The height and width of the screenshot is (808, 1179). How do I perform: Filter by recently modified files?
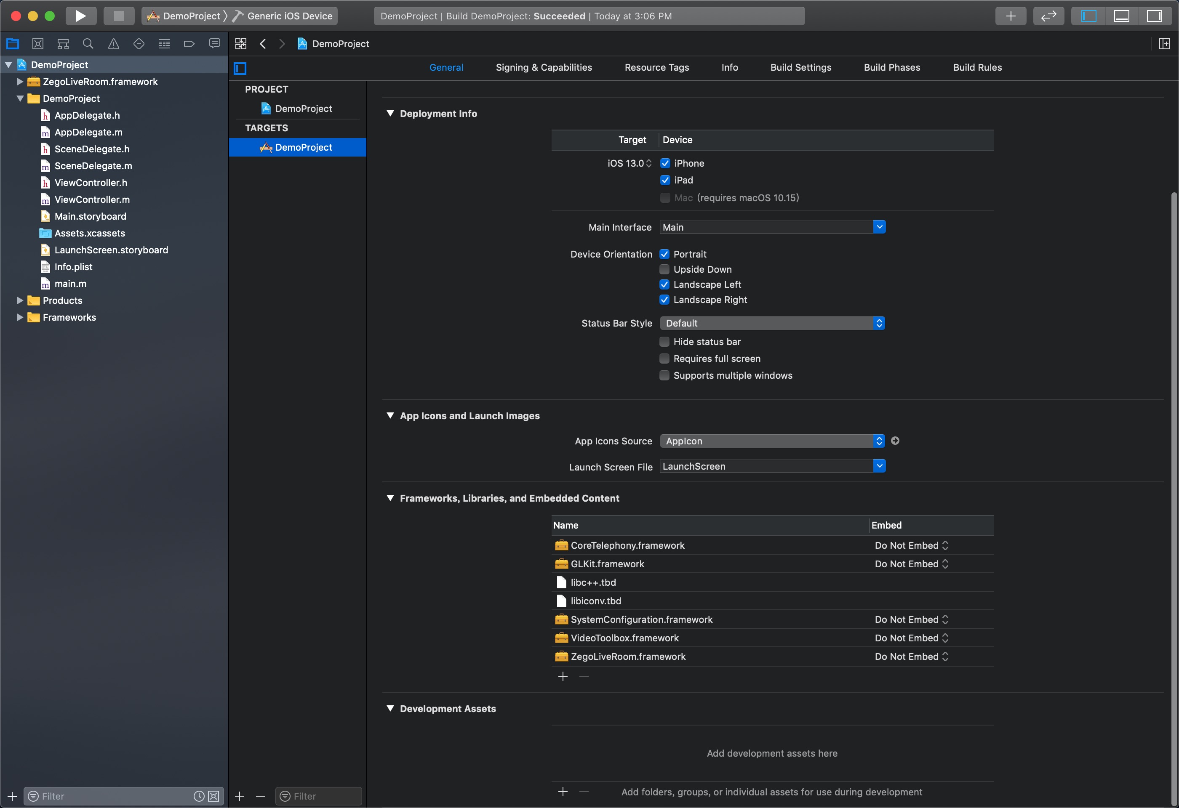coord(199,796)
